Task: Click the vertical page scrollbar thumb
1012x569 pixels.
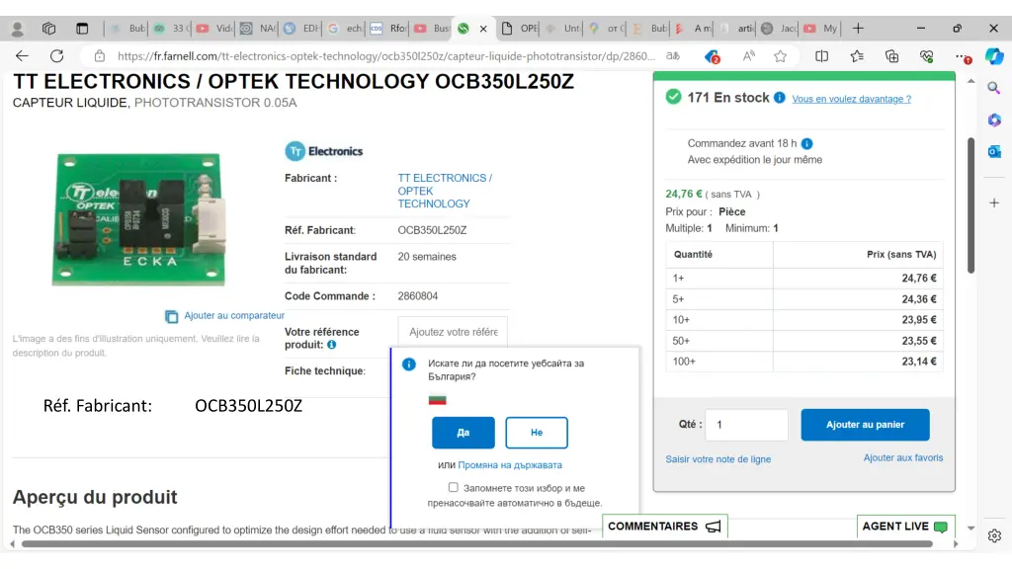Action: (970, 205)
